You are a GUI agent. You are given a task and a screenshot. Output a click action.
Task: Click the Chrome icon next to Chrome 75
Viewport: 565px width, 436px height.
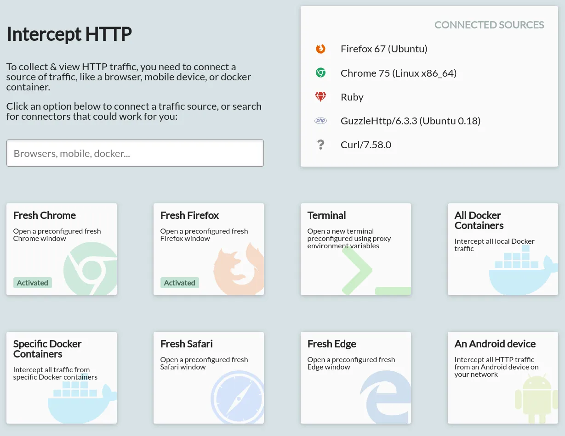(x=320, y=73)
